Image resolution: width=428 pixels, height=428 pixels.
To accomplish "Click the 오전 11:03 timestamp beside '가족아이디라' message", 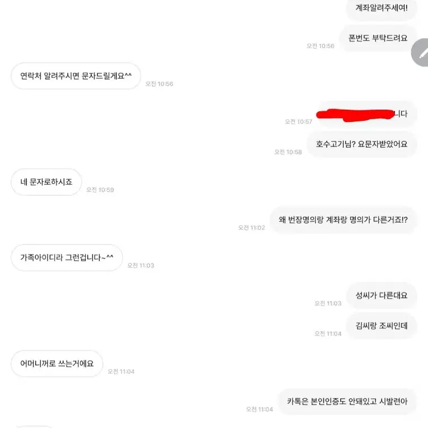I will tap(140, 265).
